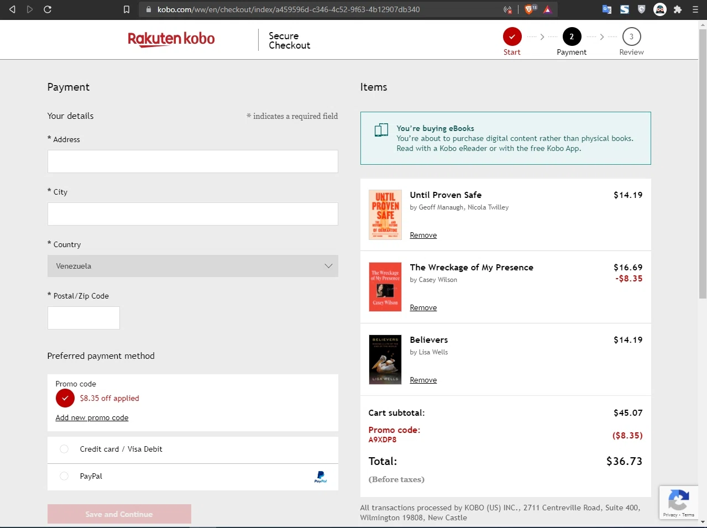Select PayPal payment option
The width and height of the screenshot is (707, 528).
(64, 476)
